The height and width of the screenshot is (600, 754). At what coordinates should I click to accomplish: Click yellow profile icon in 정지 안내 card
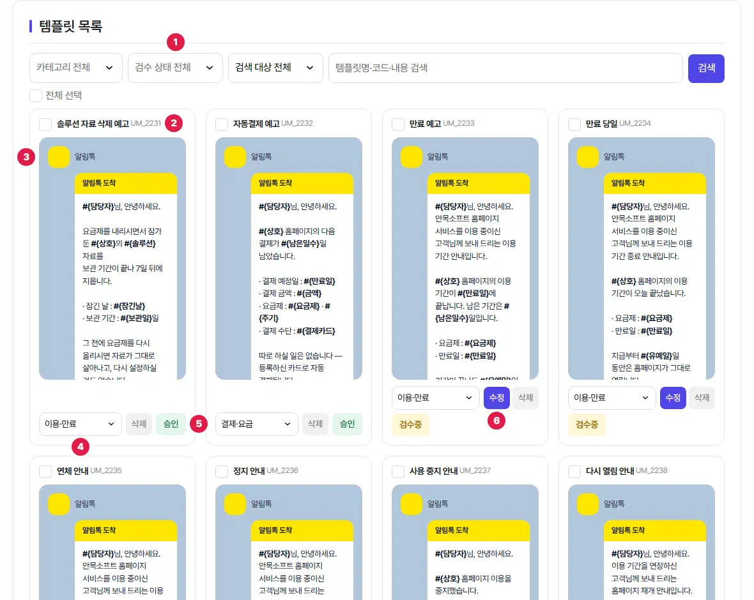tap(235, 504)
